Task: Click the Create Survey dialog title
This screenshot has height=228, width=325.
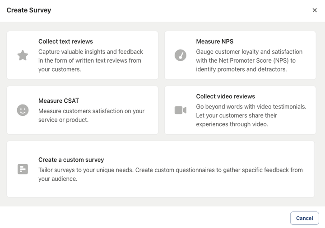Action: pos(29,10)
